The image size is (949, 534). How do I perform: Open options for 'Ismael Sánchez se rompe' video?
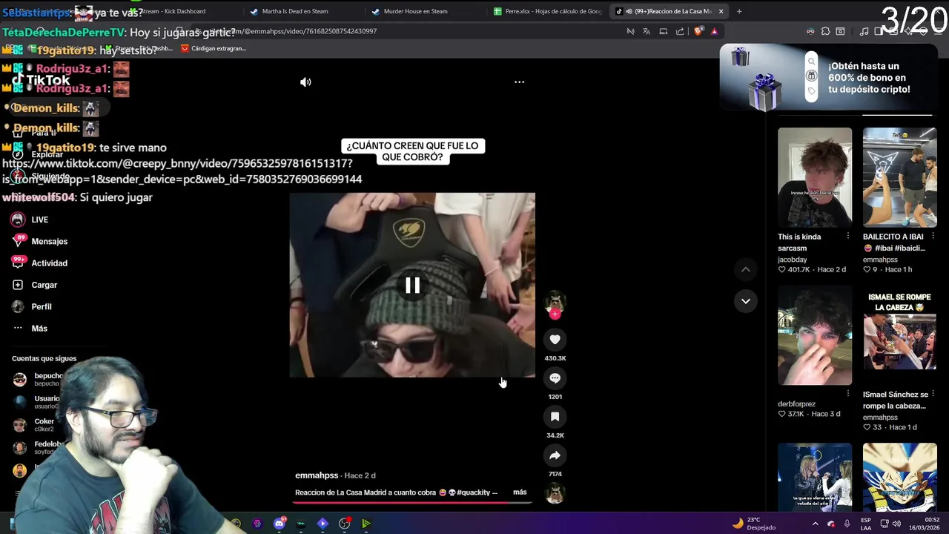click(933, 394)
